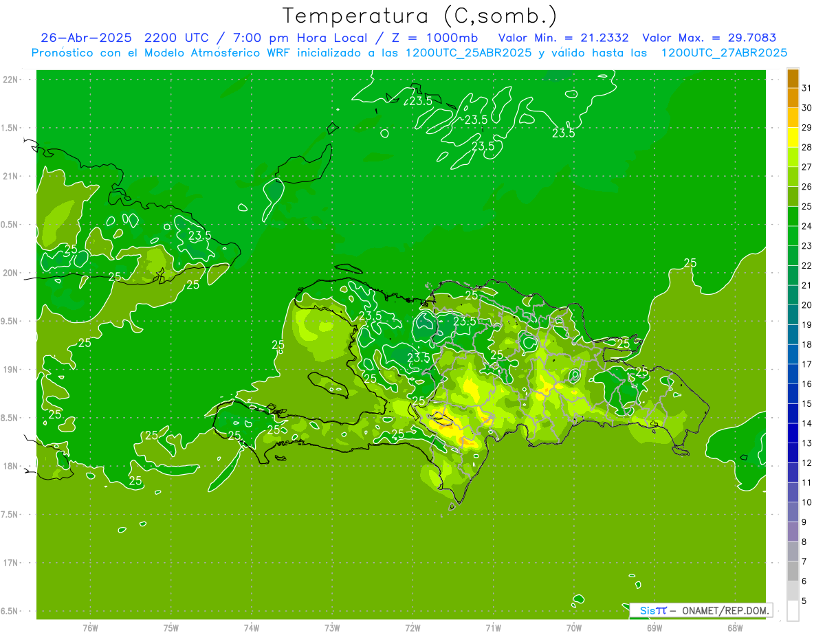The image size is (825, 637).
Task: Click the "19N" latitude label
Action: pos(11,370)
